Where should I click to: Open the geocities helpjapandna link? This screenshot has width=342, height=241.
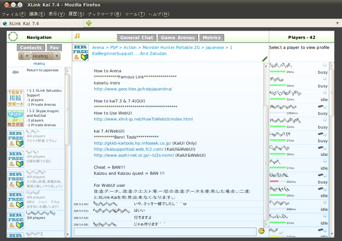(133, 89)
